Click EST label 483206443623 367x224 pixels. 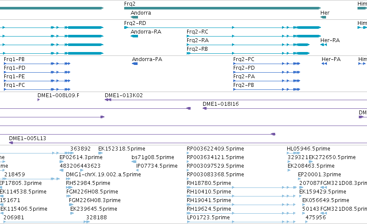click(x=80, y=166)
